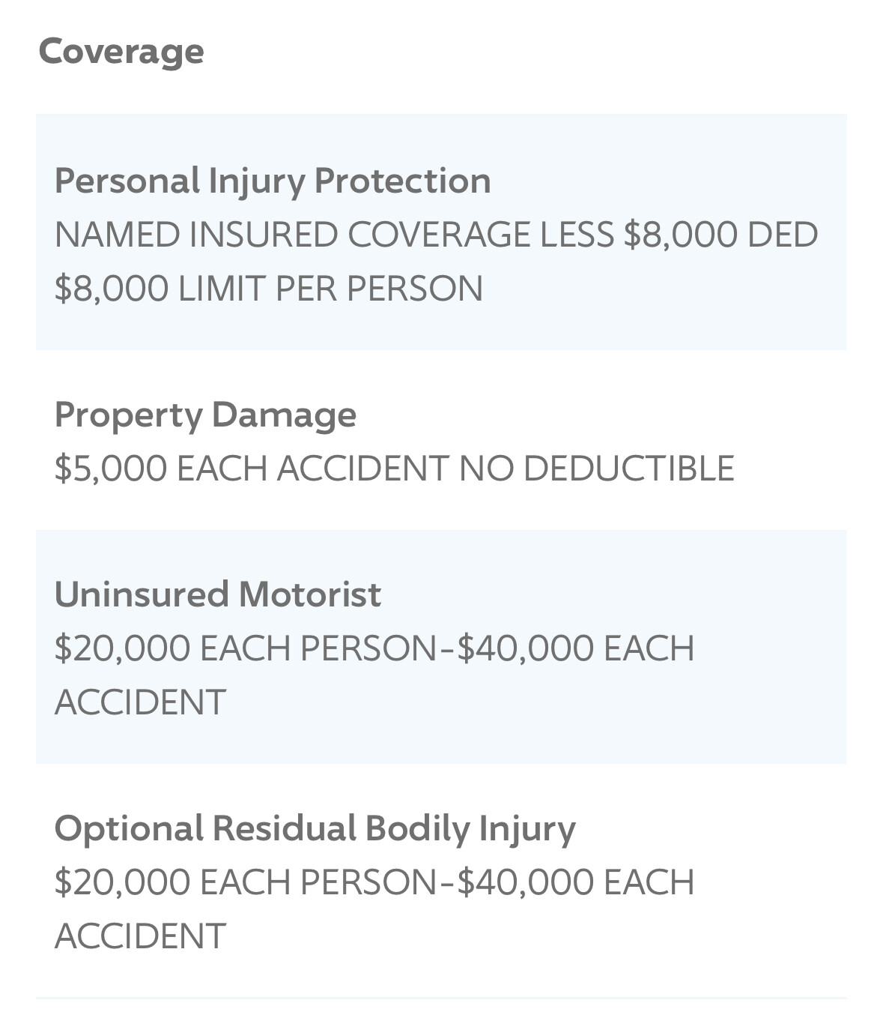Tap the $40,000 amount under Residual Bodily Injury
Screen dimensions: 883x1024
525,882
